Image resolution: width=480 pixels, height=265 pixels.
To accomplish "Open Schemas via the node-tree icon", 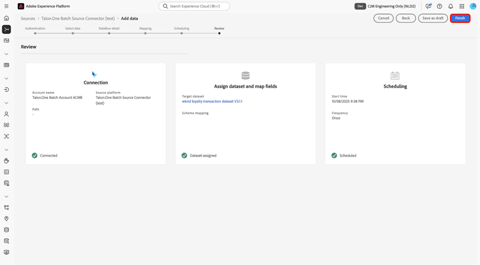I will click(6, 208).
